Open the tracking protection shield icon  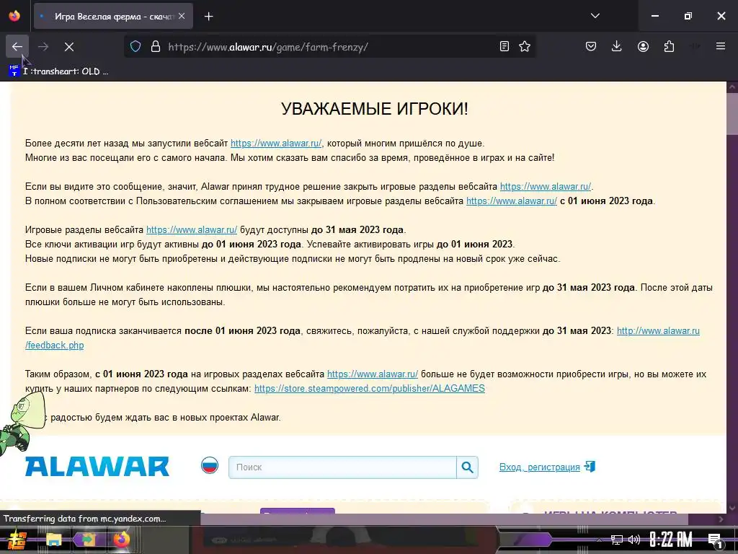[135, 47]
